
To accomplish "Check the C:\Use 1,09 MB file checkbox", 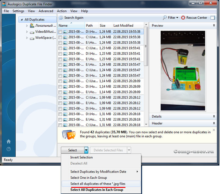I will 60,98.
